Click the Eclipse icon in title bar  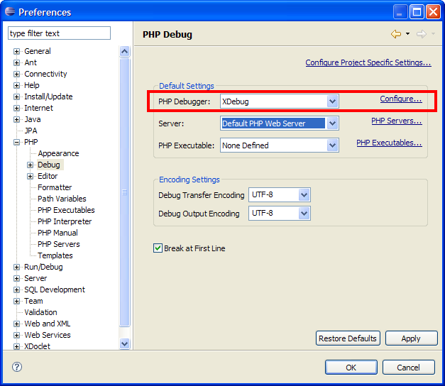click(x=10, y=11)
